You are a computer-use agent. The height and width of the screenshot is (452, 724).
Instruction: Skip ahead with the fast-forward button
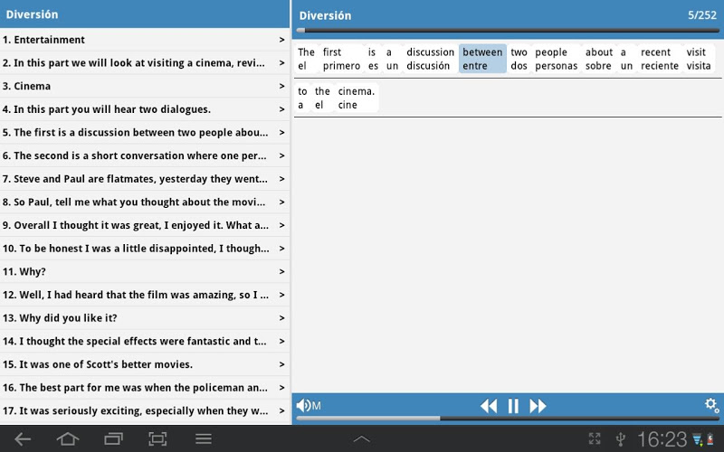[538, 406]
